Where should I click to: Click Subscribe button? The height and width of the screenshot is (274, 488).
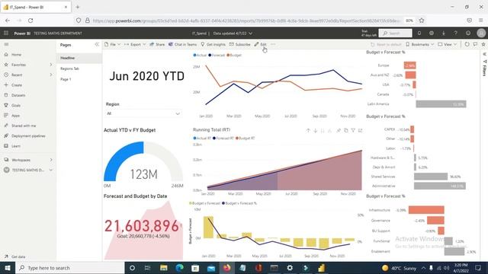(x=239, y=44)
